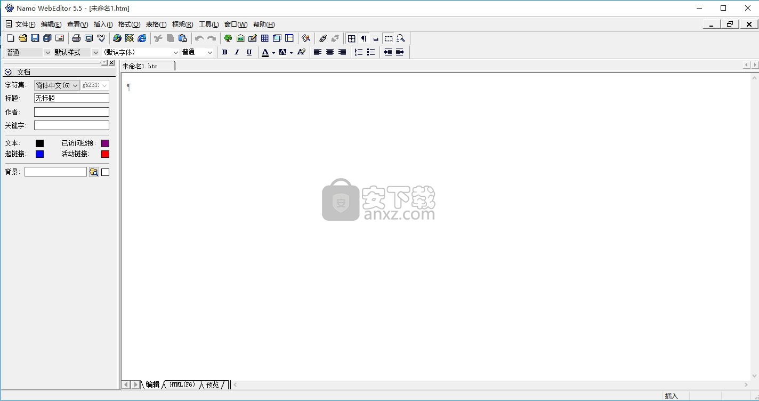The width and height of the screenshot is (759, 401).
Task: Center align text
Action: point(329,52)
